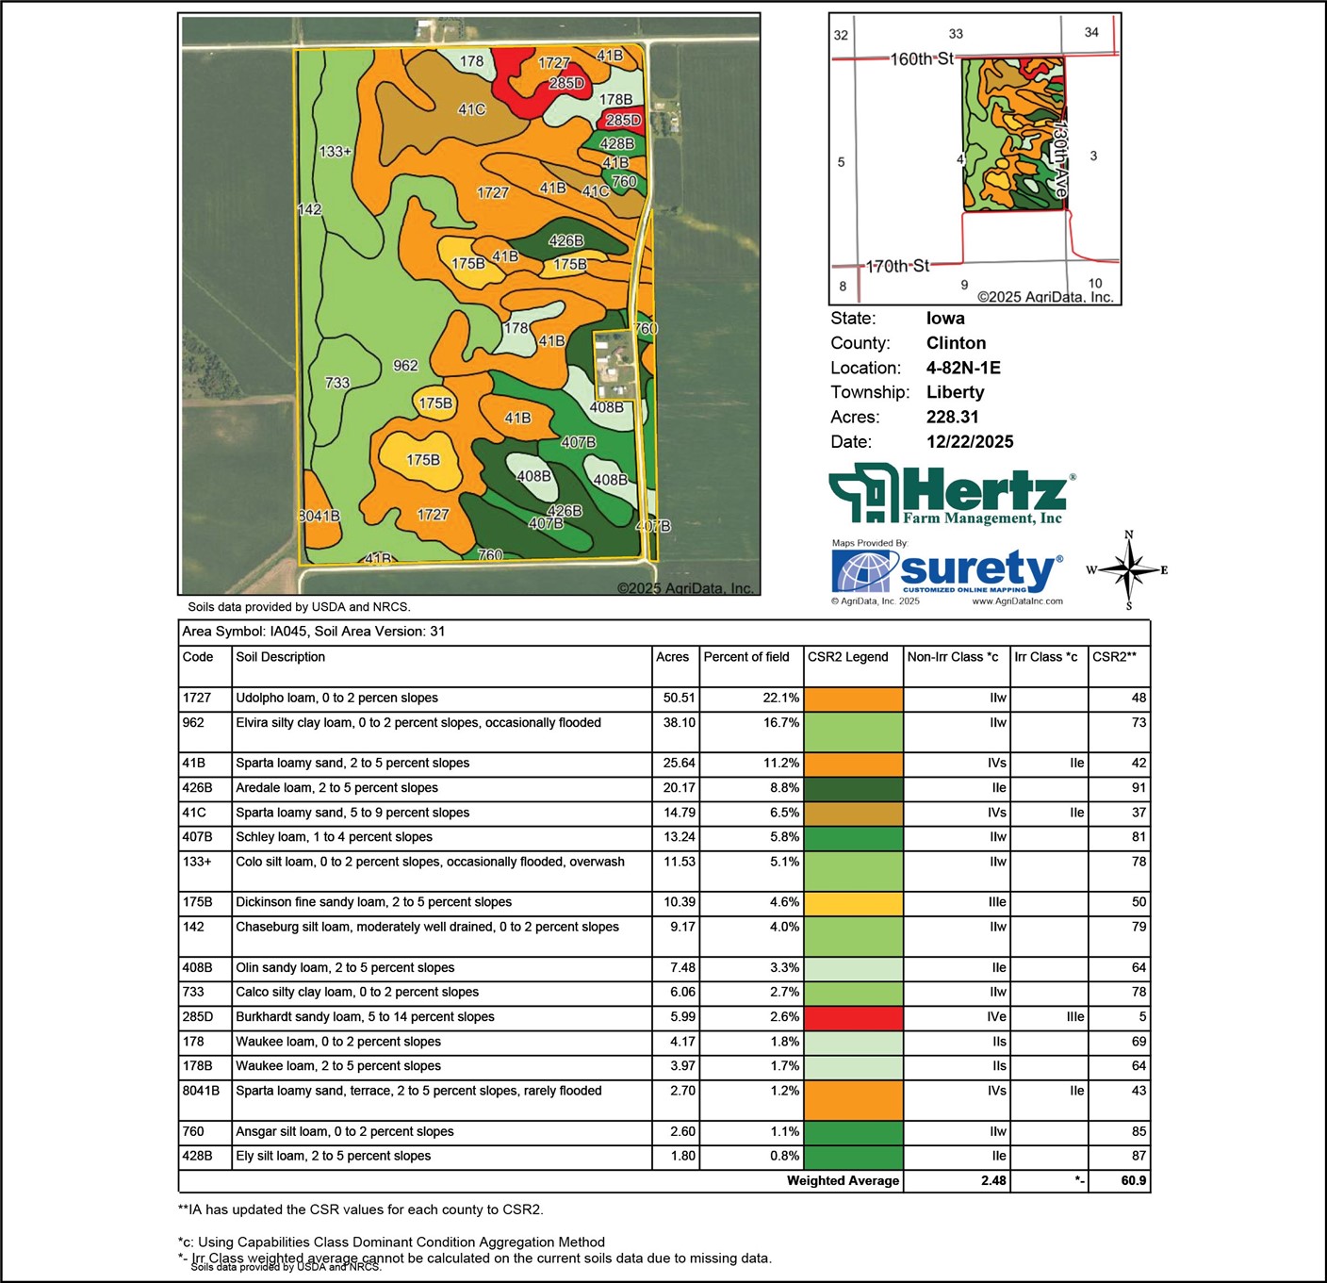Screen dimensions: 1327x1283
Task: Pick the pale green swatch for Olin sandy loam
Action: 854,968
